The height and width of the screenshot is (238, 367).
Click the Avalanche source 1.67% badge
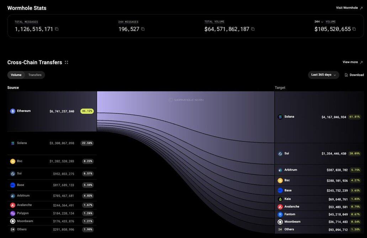(88, 205)
